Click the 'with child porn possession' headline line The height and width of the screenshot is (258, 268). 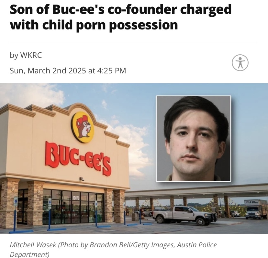(x=94, y=25)
